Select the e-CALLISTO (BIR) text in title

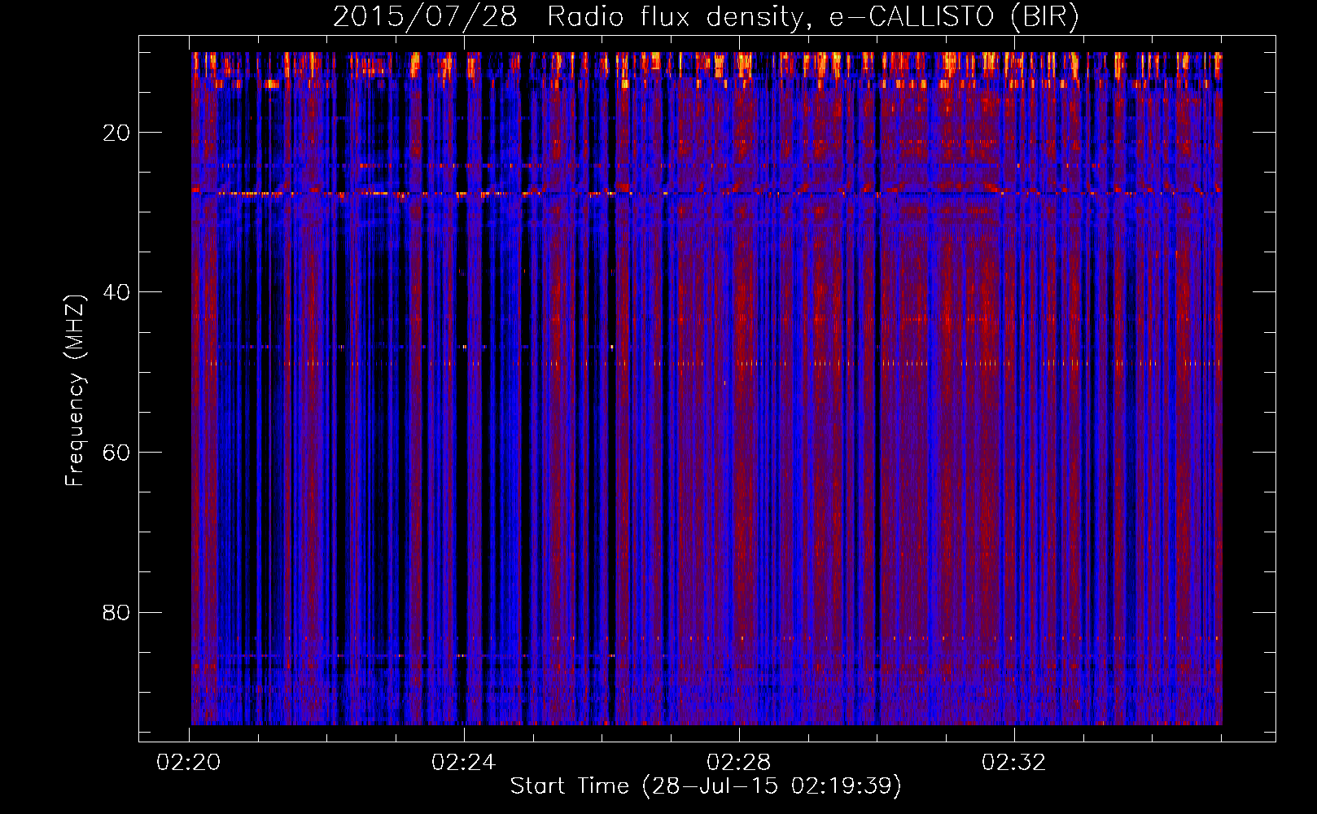coord(953,16)
